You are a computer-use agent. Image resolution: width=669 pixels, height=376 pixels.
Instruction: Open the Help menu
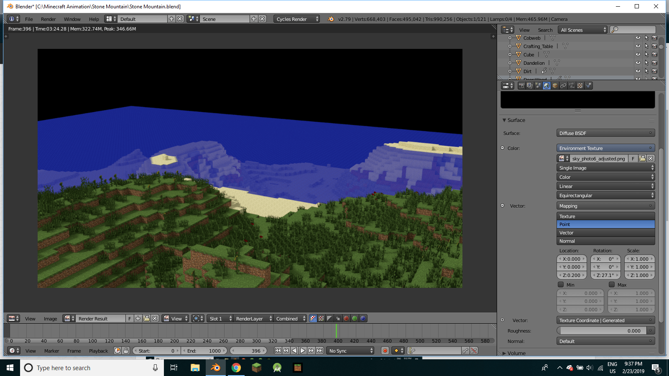point(94,19)
